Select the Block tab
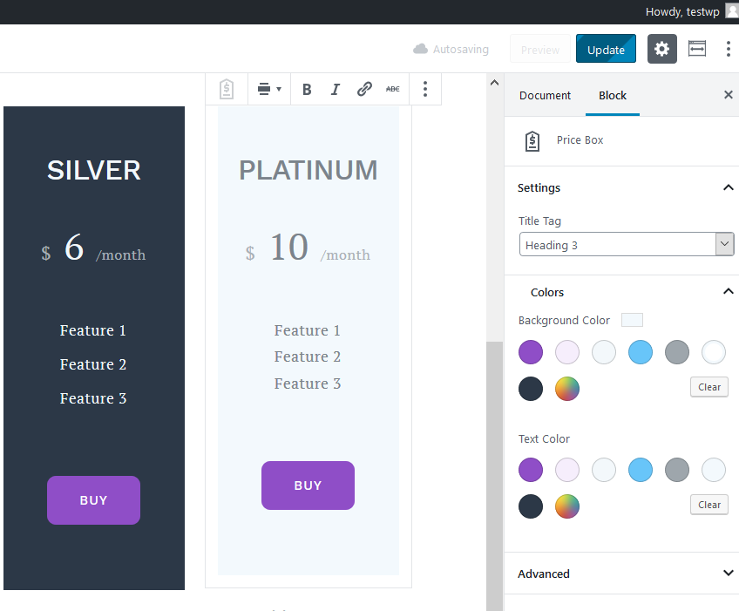 (612, 96)
